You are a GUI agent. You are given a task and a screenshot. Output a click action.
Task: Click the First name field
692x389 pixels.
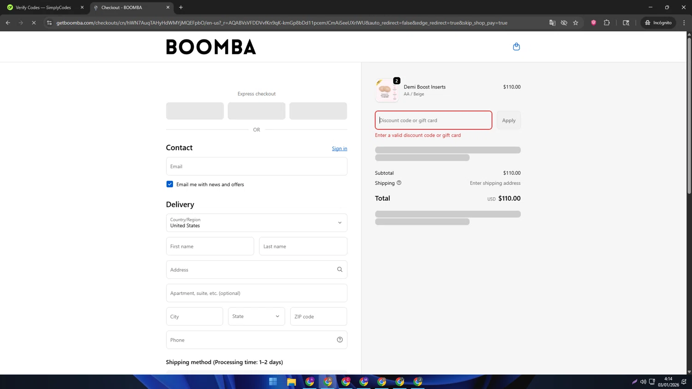[210, 246]
